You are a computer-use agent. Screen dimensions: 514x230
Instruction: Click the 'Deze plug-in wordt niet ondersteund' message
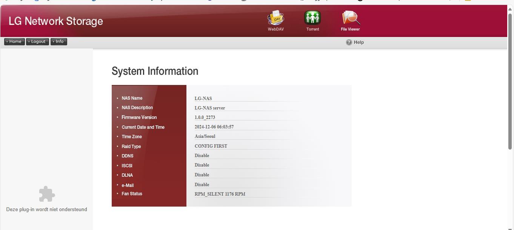[47, 209]
